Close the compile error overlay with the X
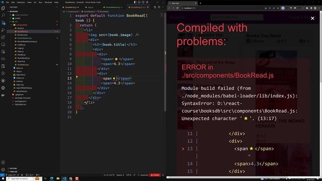Screen dimensions: 322x181 click(x=312, y=18)
